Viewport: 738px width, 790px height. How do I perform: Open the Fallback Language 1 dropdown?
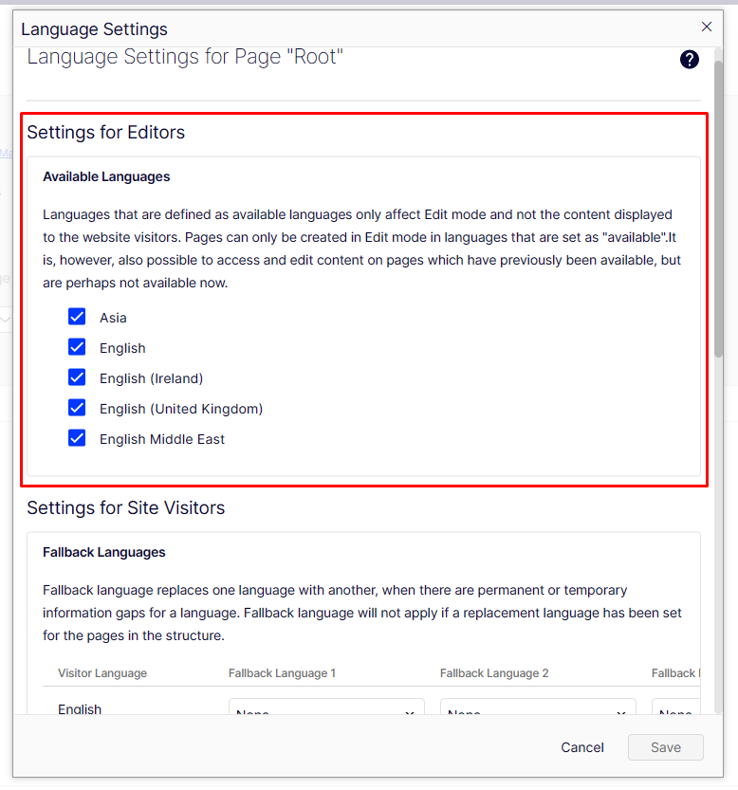click(x=325, y=712)
